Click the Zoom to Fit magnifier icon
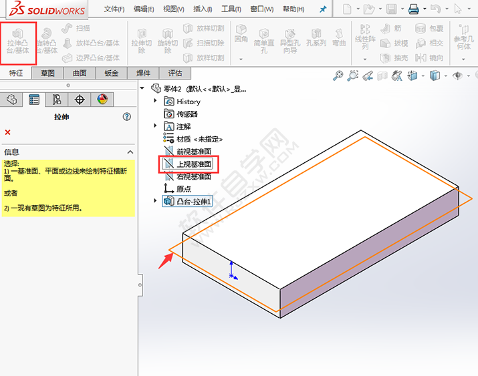Image resolution: width=478 pixels, height=376 pixels. pos(338,75)
